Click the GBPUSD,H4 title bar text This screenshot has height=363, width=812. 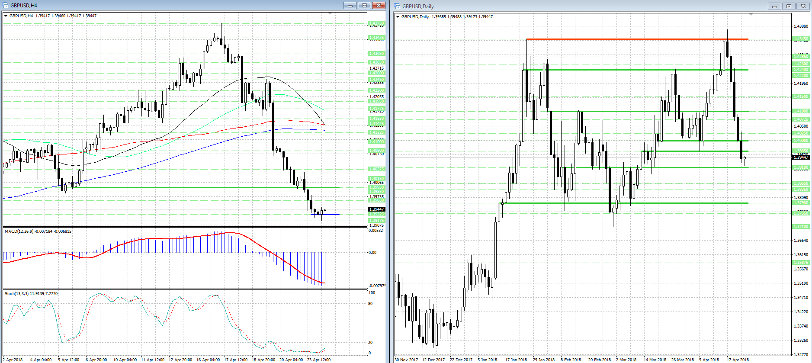(x=24, y=5)
